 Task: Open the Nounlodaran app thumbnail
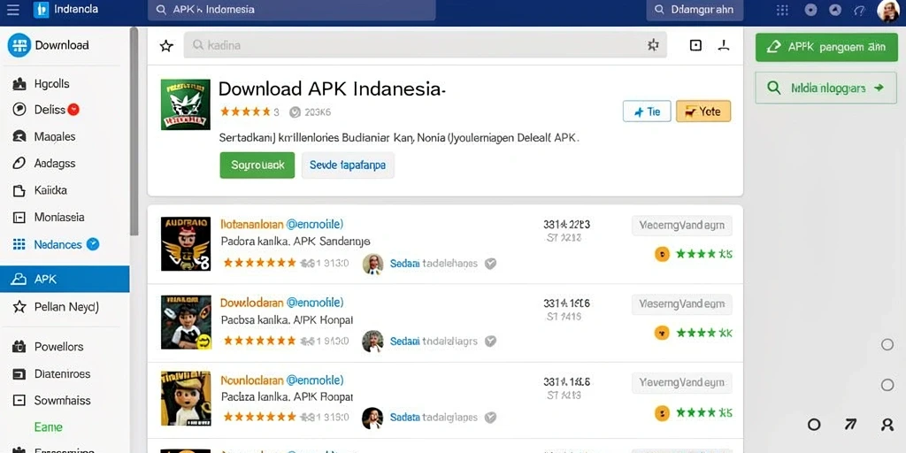pyautogui.click(x=186, y=399)
